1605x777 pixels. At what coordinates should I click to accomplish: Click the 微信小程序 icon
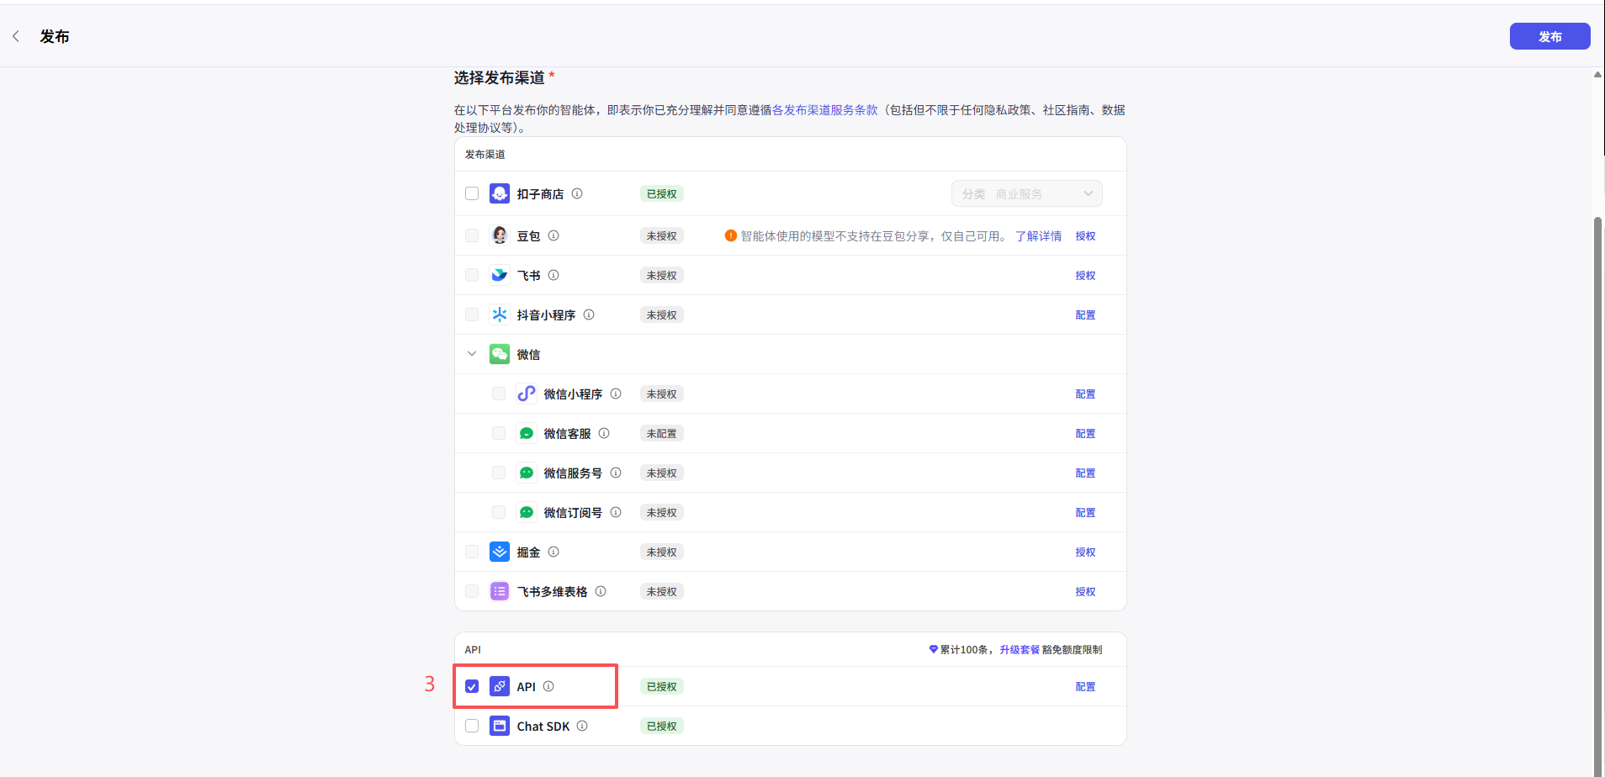pos(526,393)
